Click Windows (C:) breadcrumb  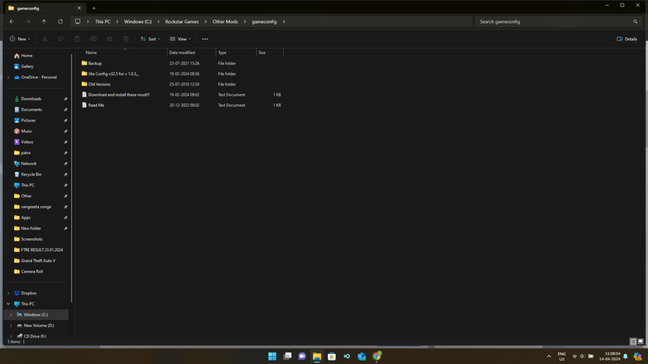(137, 21)
